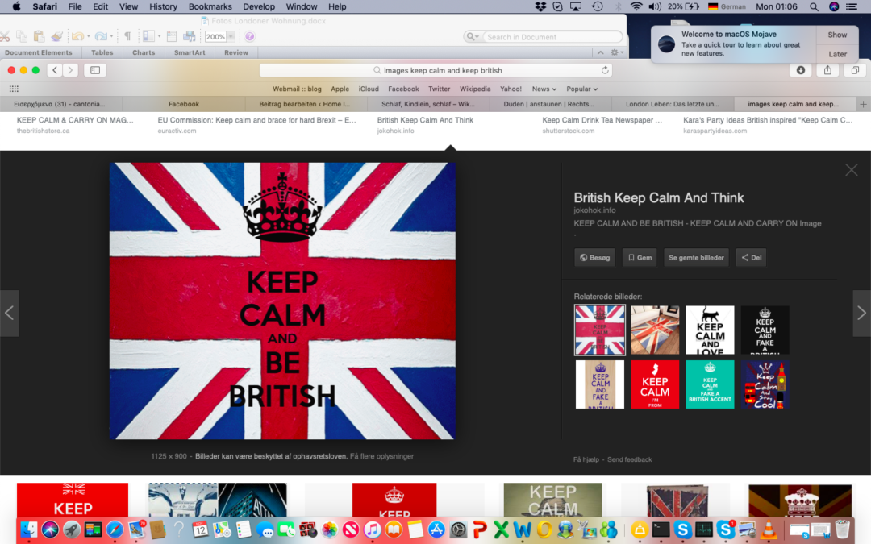Open Word Media Browser icon
This screenshot has height=544, width=871.
click(x=190, y=36)
